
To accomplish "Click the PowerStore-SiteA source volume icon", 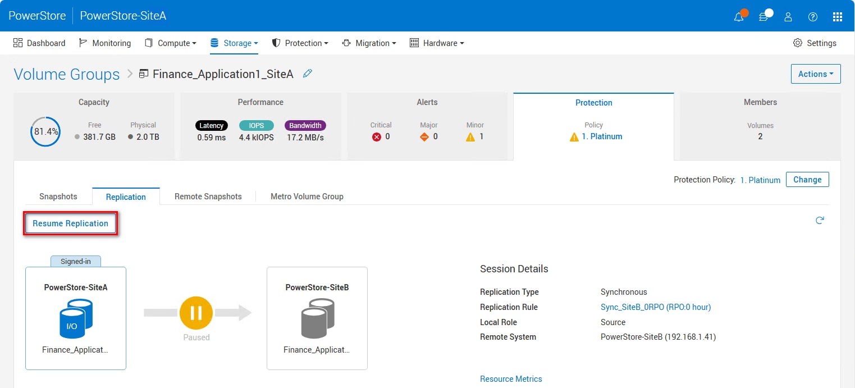I will point(76,318).
